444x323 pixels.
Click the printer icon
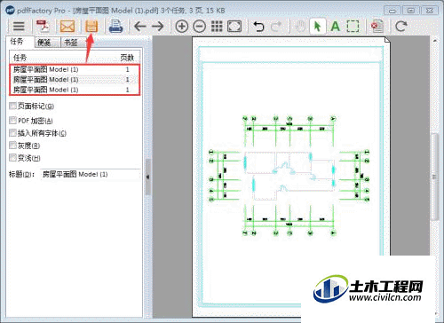(x=115, y=27)
